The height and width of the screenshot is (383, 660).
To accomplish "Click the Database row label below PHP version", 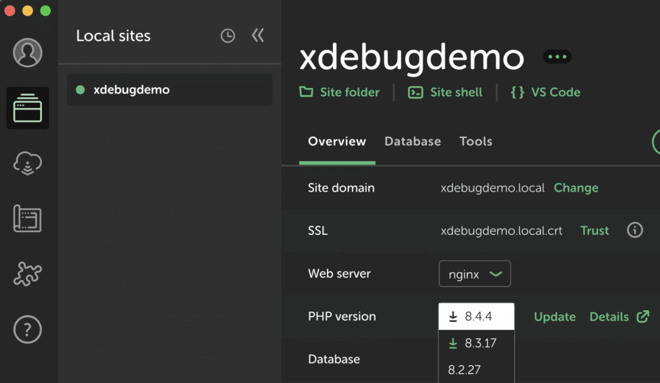I will coord(334,359).
